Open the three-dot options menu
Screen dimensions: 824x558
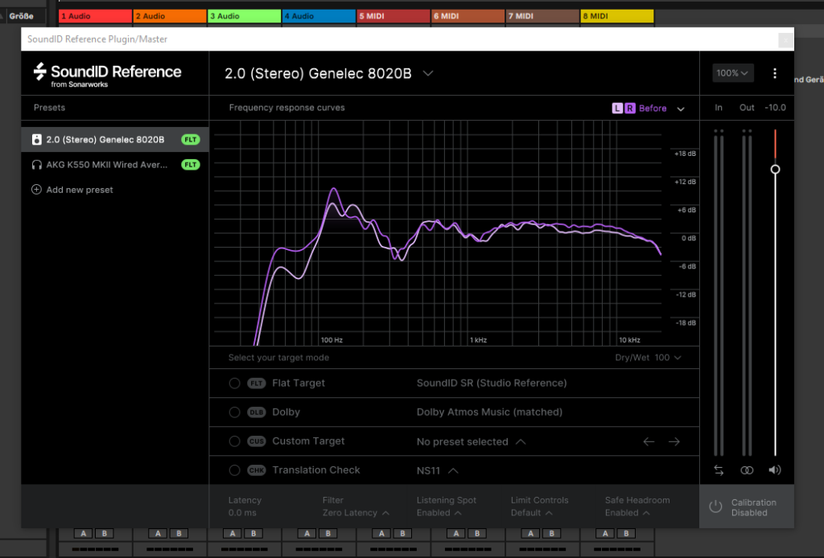tap(775, 73)
